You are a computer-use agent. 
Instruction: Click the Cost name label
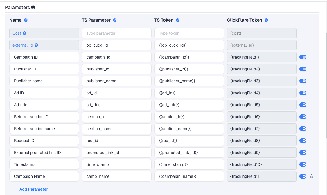click(x=17, y=33)
